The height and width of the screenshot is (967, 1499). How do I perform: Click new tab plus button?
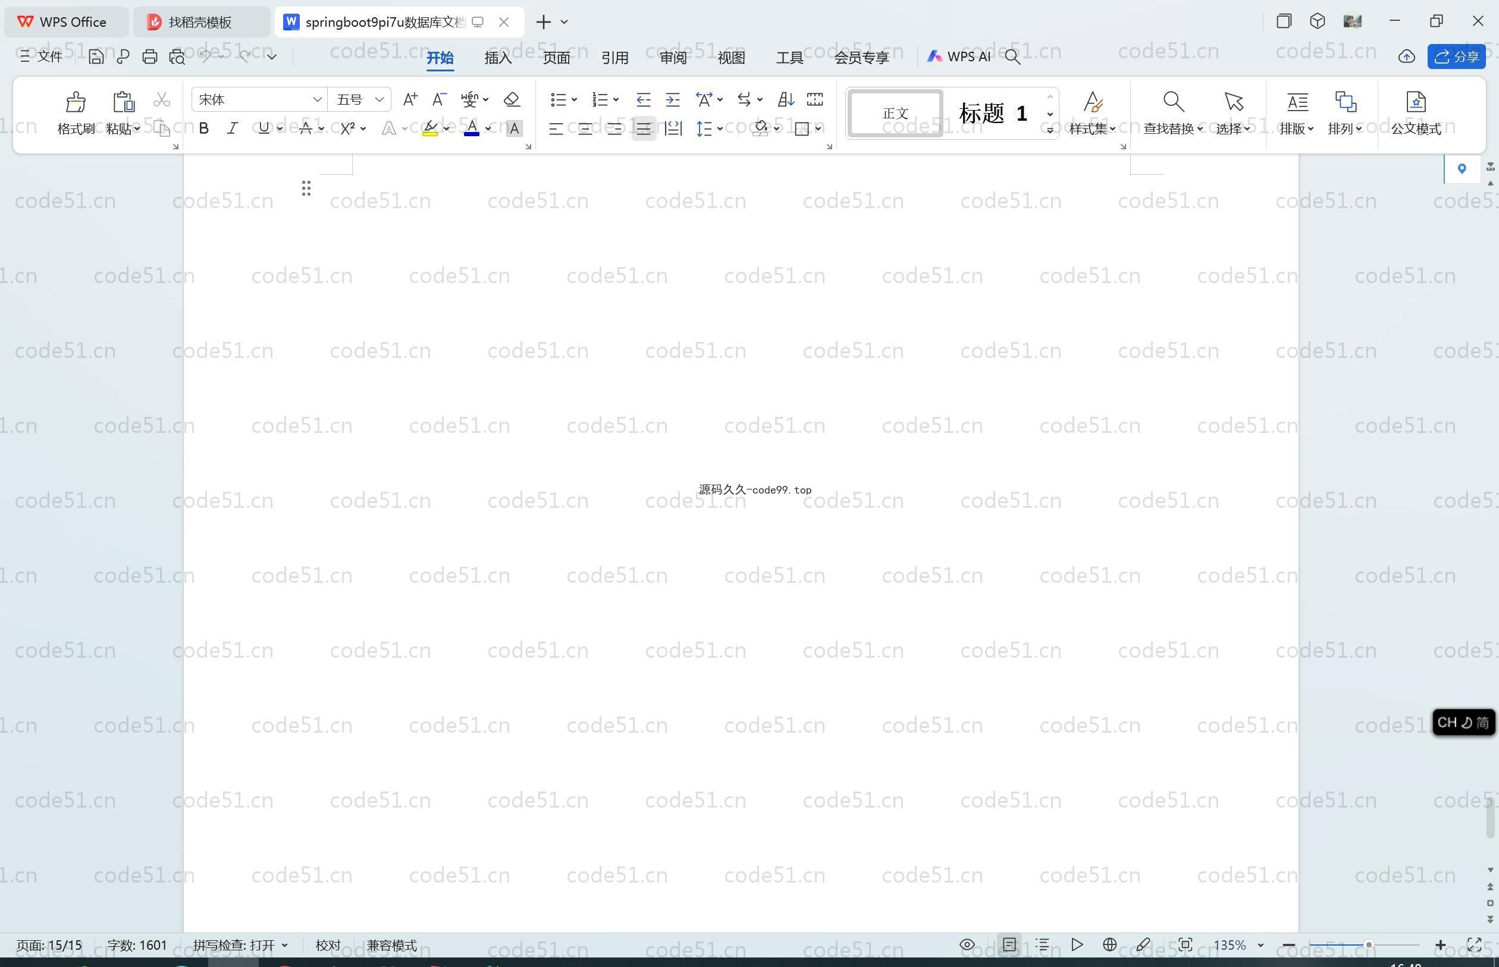click(543, 22)
